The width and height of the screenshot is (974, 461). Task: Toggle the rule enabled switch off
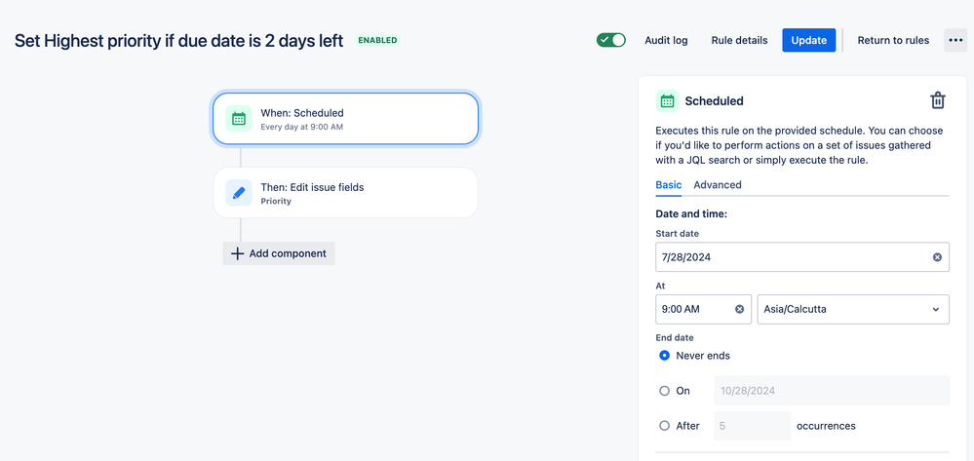[610, 40]
